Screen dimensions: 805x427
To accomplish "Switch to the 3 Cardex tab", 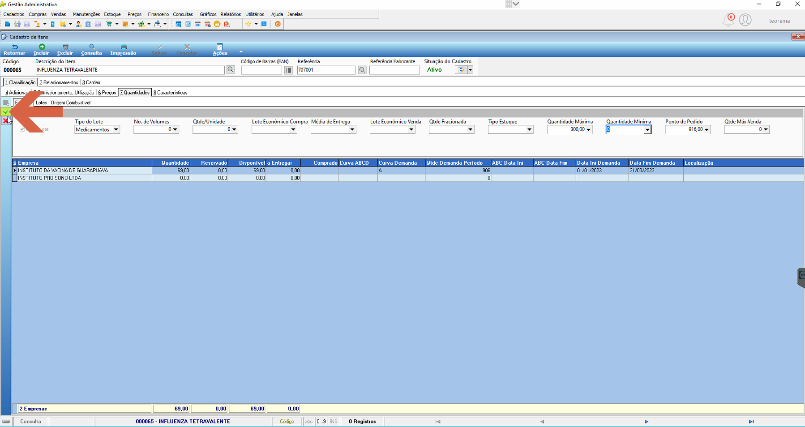I will [x=91, y=82].
